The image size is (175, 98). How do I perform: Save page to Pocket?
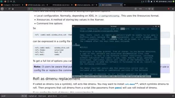(149, 9)
